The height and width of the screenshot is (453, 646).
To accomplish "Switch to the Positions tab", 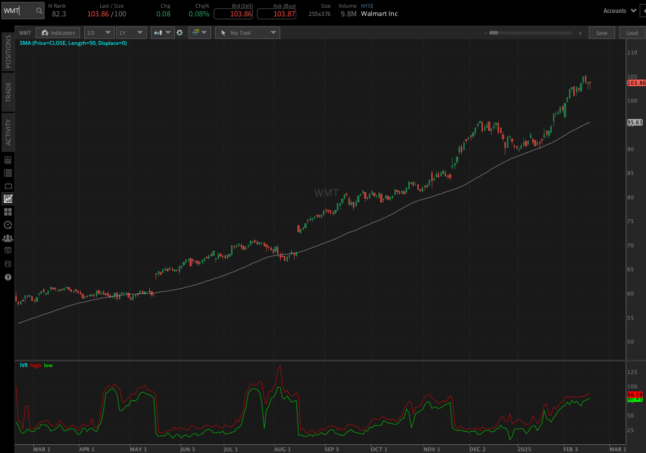I will point(8,52).
